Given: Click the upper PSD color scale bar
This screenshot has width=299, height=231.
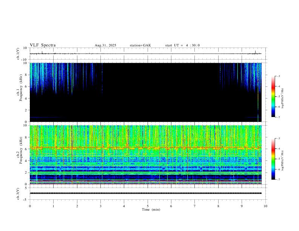Looking at the screenshot, I should tap(273, 97).
